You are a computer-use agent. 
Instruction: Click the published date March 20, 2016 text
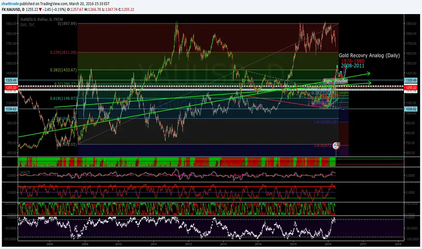pos(81,4)
